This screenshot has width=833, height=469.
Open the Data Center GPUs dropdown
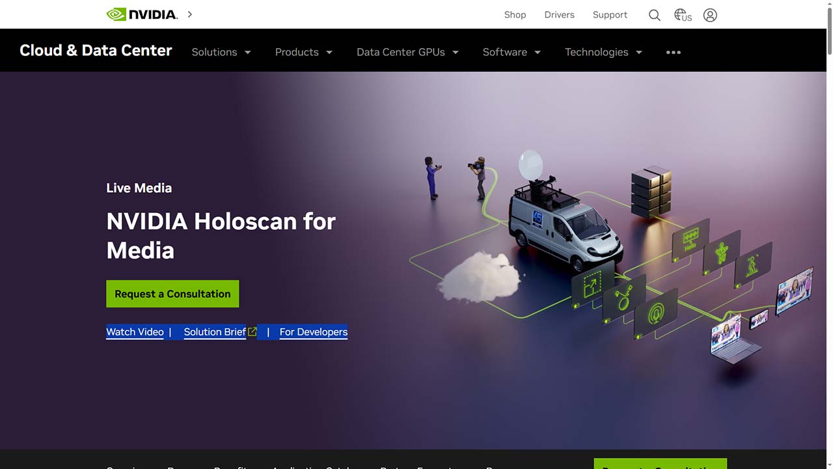coord(407,52)
